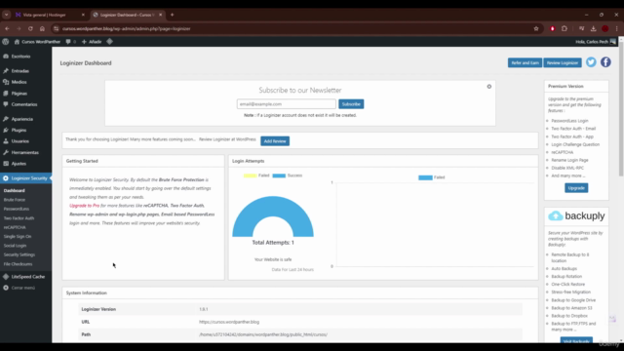Click the browser profile avatar icon
Image resolution: width=624 pixels, height=351 pixels.
point(605,28)
